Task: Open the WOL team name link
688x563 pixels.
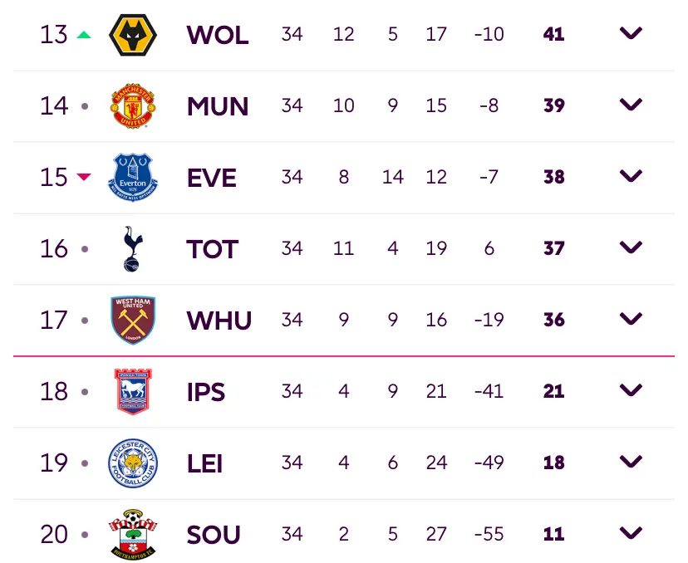Action: pyautogui.click(x=218, y=35)
